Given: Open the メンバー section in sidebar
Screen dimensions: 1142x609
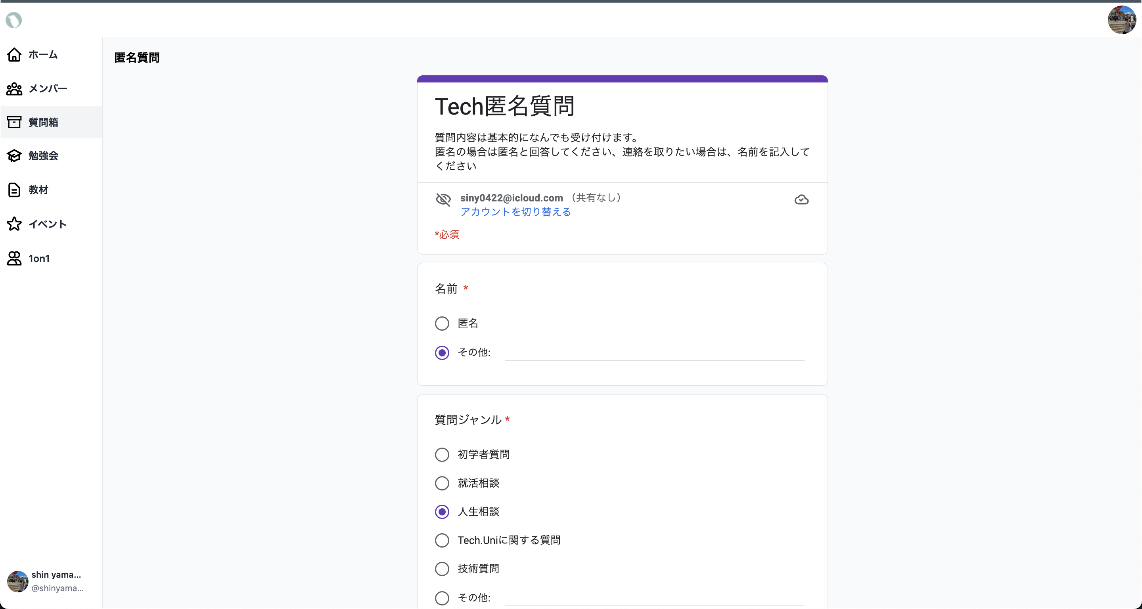Looking at the screenshot, I should tap(46, 89).
